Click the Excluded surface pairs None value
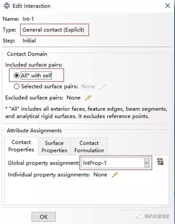Screen dimensions: 175x224 [x=74, y=98]
